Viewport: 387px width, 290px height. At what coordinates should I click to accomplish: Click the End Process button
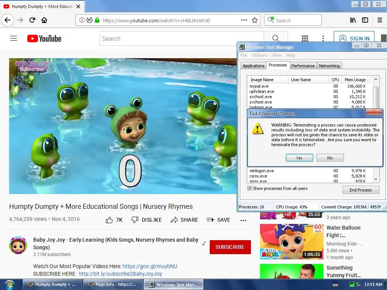coord(361,190)
